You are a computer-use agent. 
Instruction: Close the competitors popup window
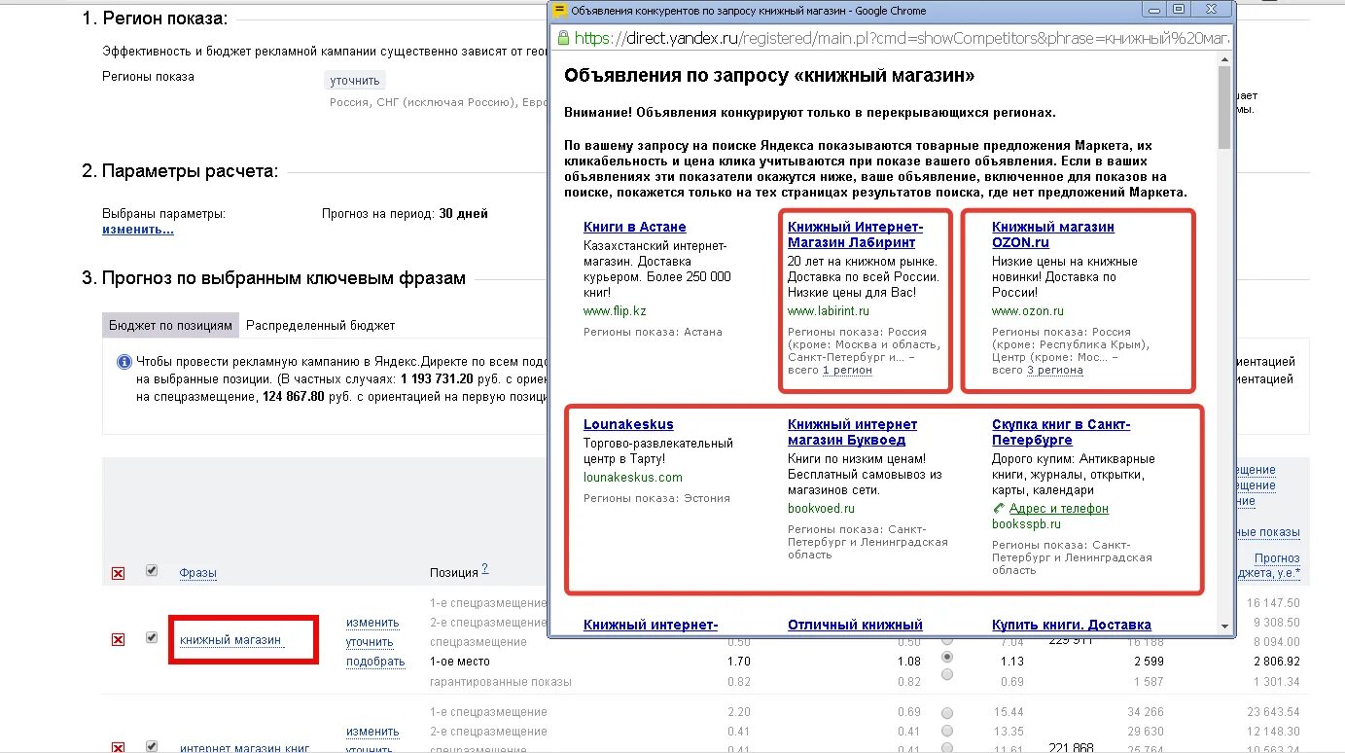[x=1212, y=10]
